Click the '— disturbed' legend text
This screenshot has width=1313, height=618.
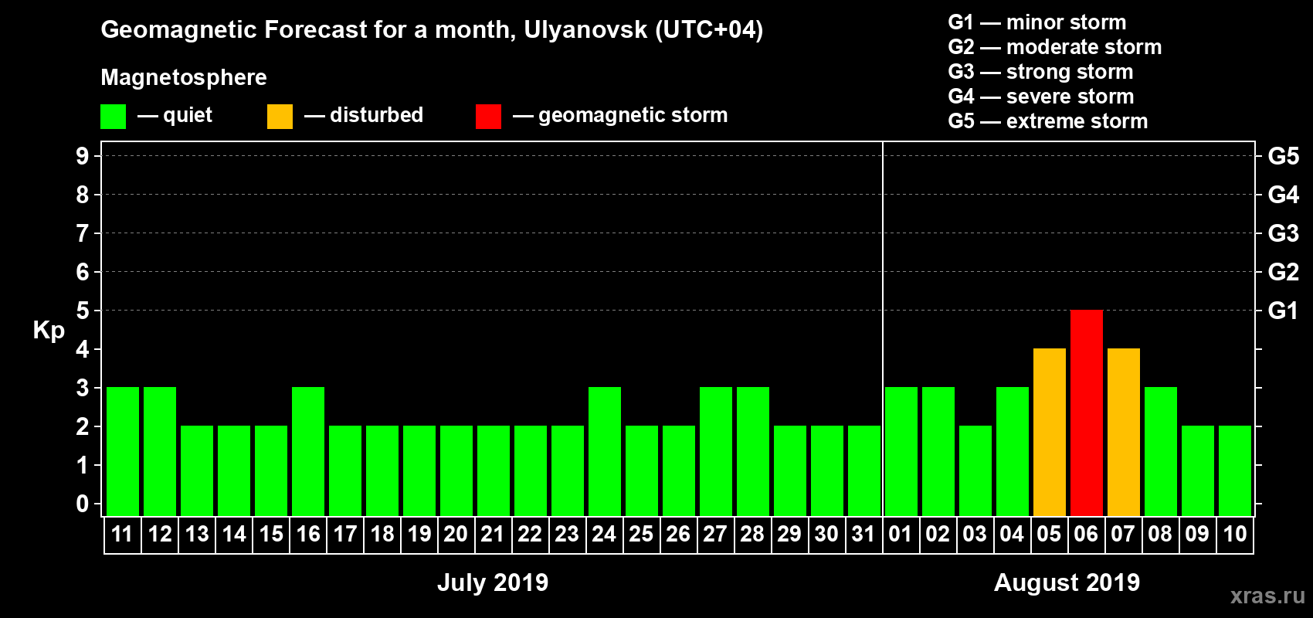coord(364,115)
